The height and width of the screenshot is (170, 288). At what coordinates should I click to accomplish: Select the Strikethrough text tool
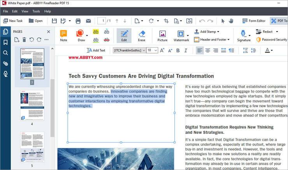[107, 40]
